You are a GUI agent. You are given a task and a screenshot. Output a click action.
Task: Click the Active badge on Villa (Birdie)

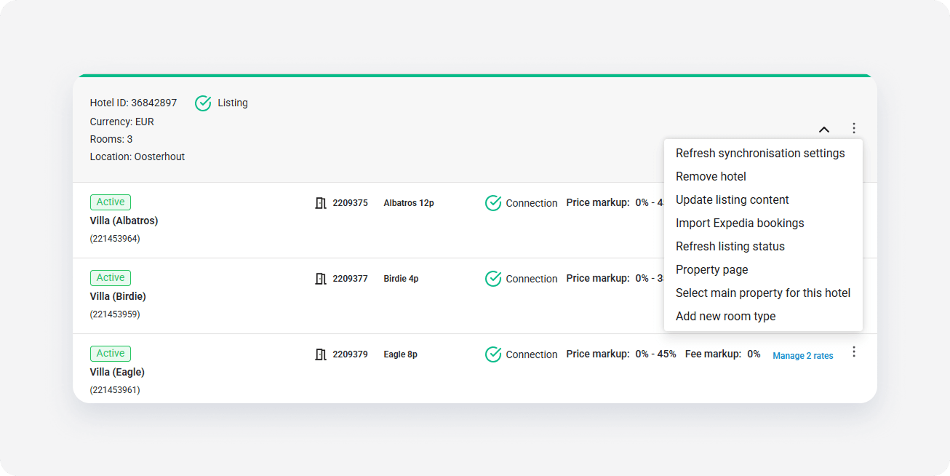(x=111, y=278)
